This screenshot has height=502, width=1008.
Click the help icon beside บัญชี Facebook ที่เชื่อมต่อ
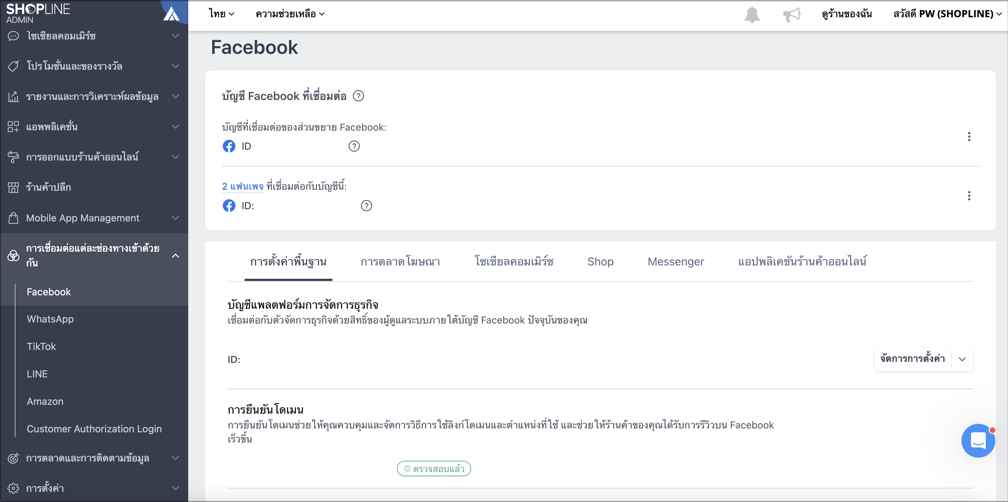point(358,96)
